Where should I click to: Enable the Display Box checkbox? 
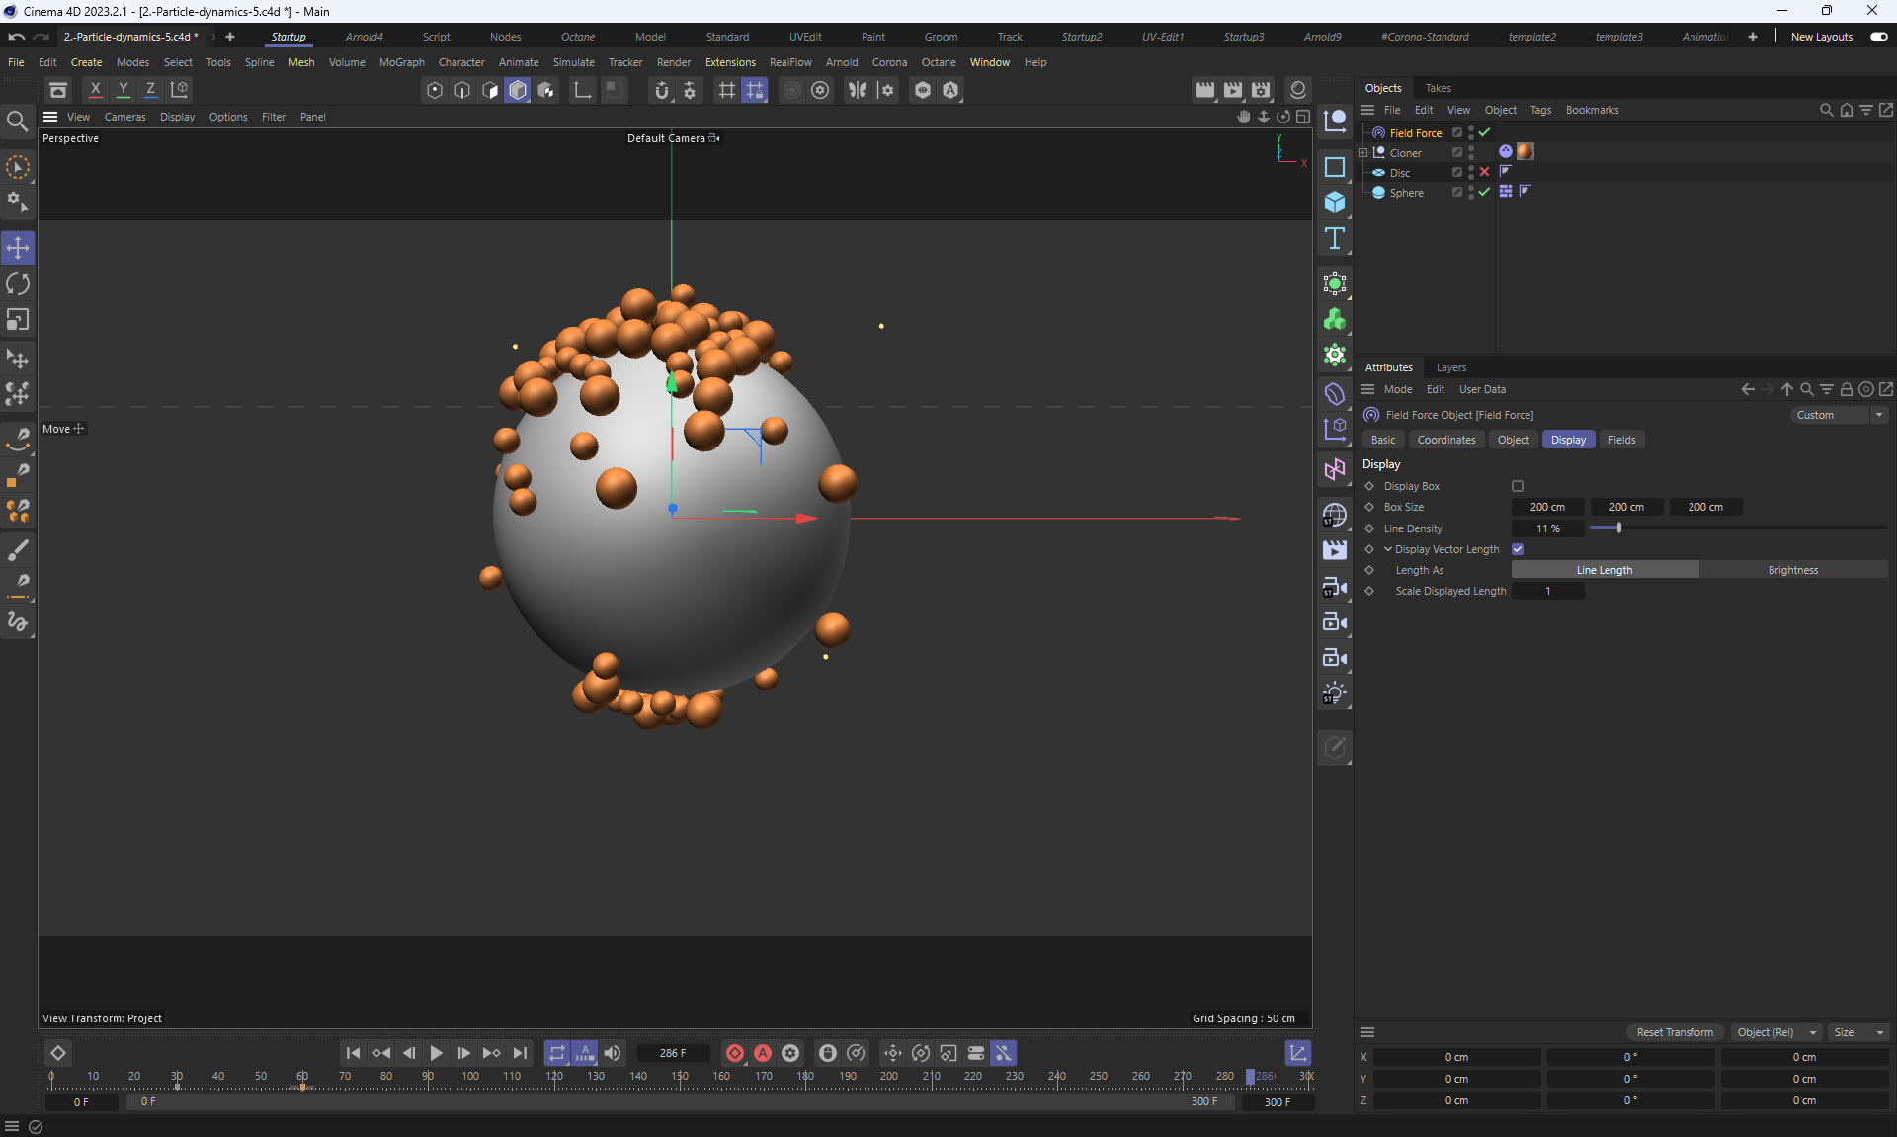pos(1518,486)
